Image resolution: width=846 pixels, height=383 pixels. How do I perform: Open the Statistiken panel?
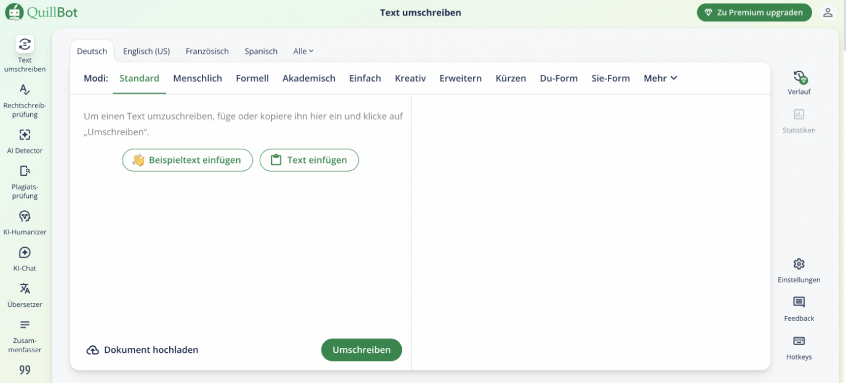(x=799, y=122)
